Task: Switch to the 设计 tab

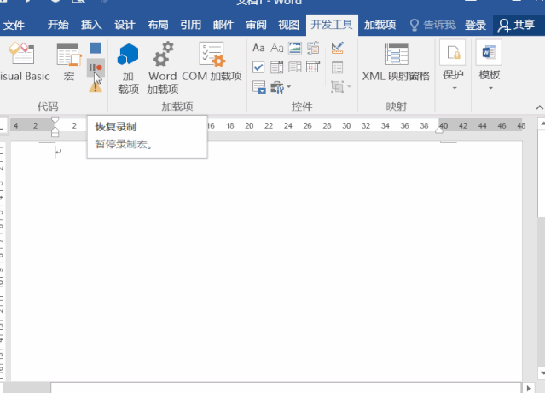Action: point(125,25)
